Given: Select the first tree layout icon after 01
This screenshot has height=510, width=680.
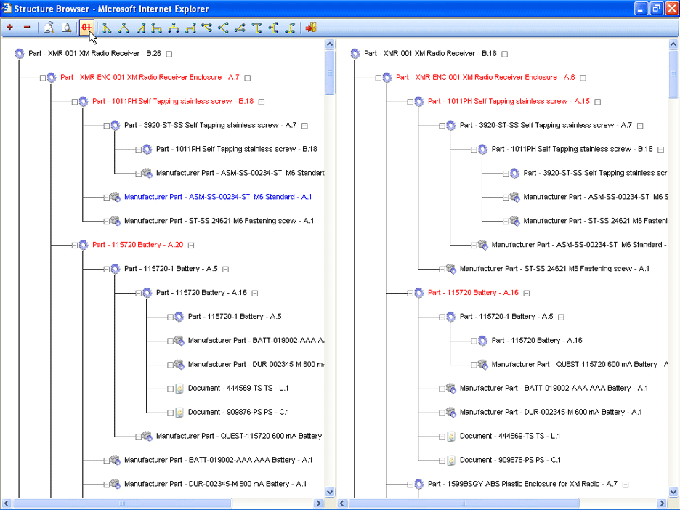Looking at the screenshot, I should pyautogui.click(x=107, y=28).
